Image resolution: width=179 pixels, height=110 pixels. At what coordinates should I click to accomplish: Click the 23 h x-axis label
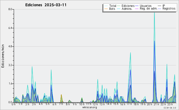(x=170, y=104)
